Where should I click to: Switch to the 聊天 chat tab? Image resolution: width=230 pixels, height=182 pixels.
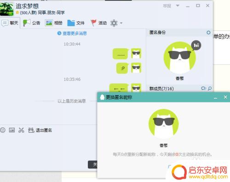[10, 23]
